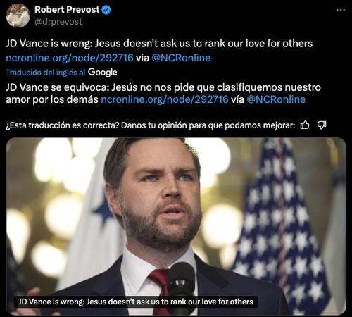This screenshot has height=317, width=352.
Task: Open @NCRonline mention in the Spanish translation
Action: pos(276,99)
